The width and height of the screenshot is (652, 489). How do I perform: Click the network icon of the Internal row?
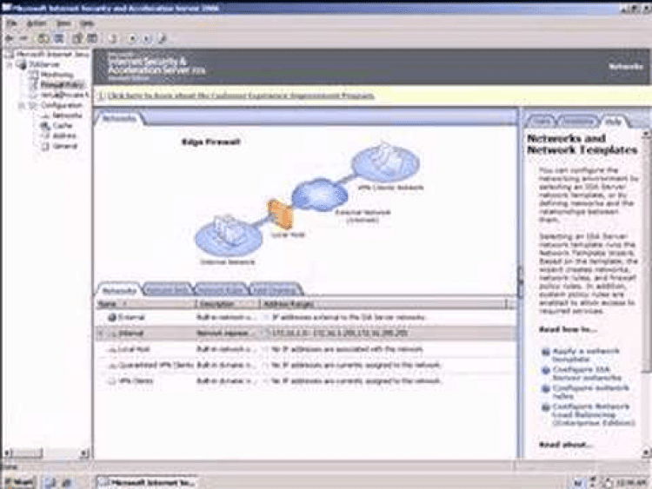pos(112,334)
